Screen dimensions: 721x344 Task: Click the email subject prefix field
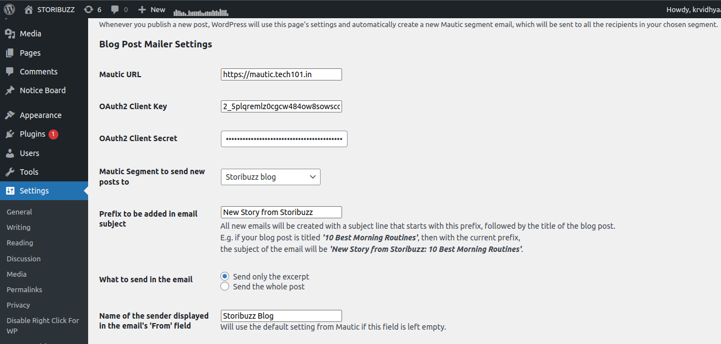[281, 212]
